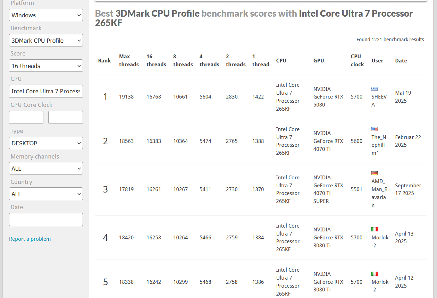Open the Country filter dropdown
This screenshot has height=298, width=437.
point(46,194)
